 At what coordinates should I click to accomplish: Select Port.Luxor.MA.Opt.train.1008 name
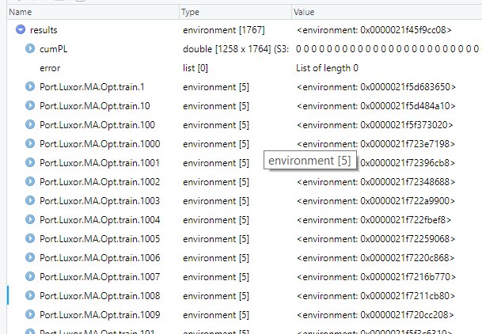click(x=100, y=296)
